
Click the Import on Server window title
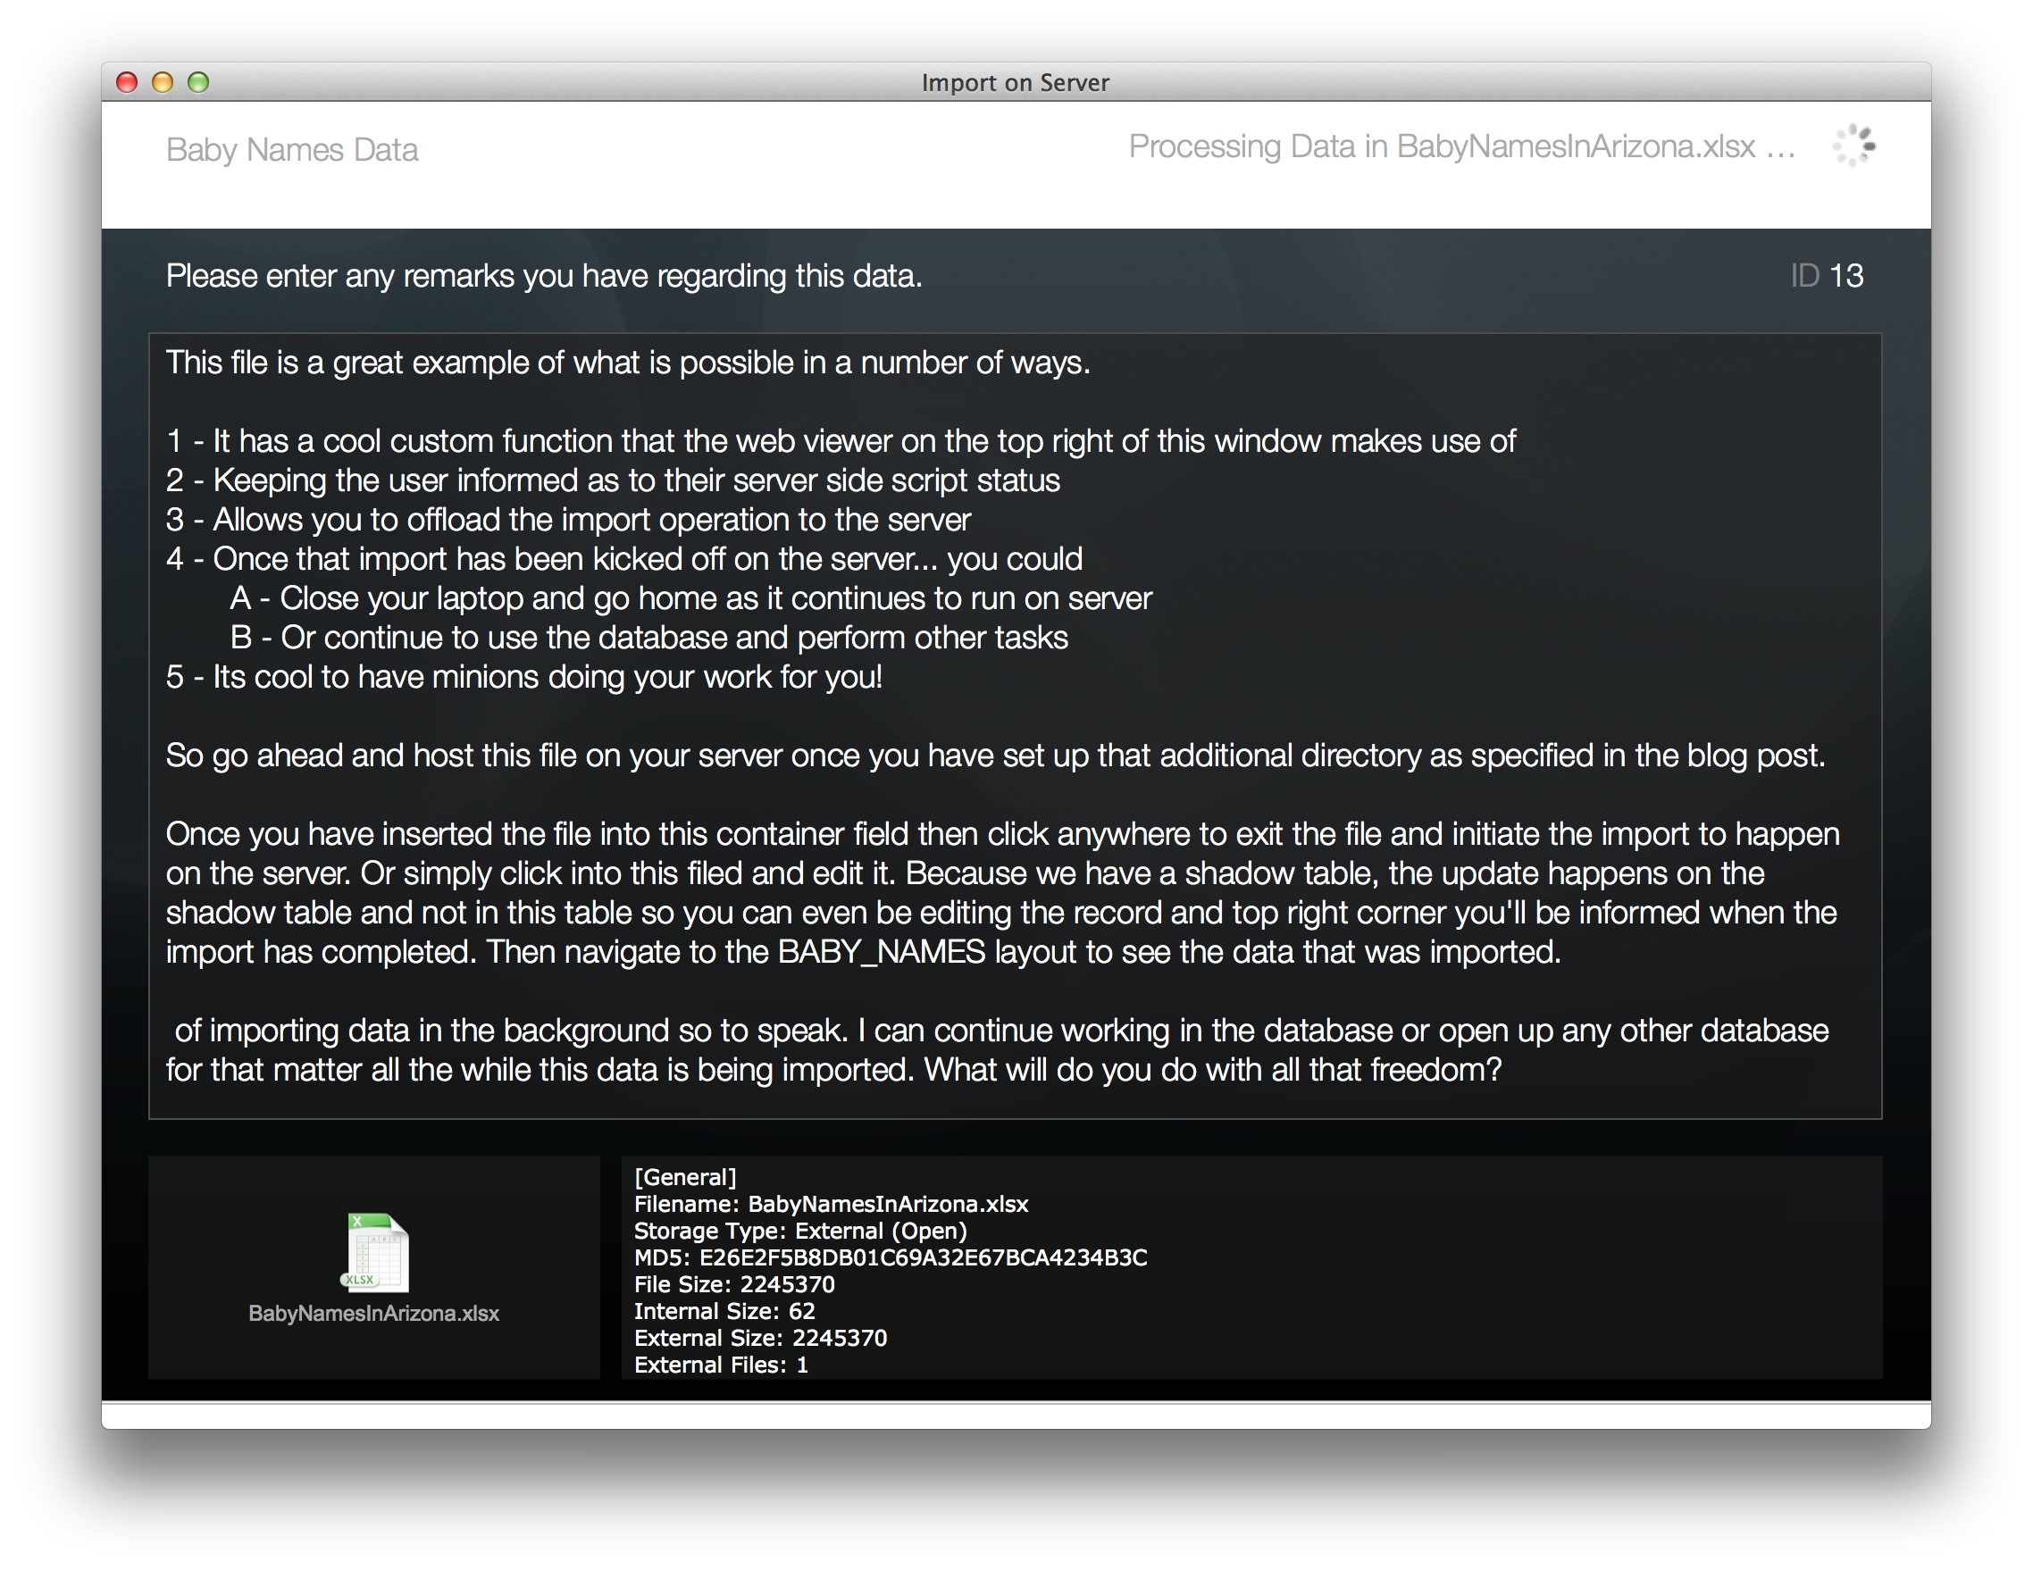1015,82
